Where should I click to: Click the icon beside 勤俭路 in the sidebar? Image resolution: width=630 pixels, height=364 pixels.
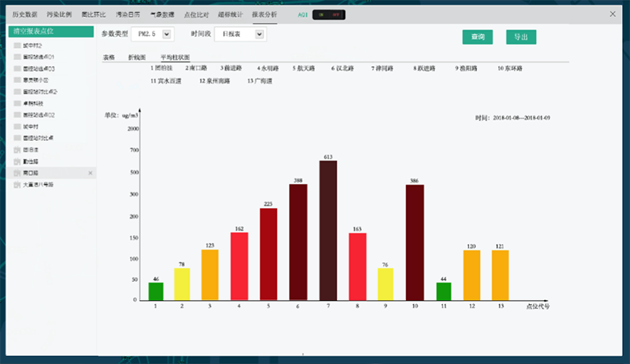tap(18, 161)
